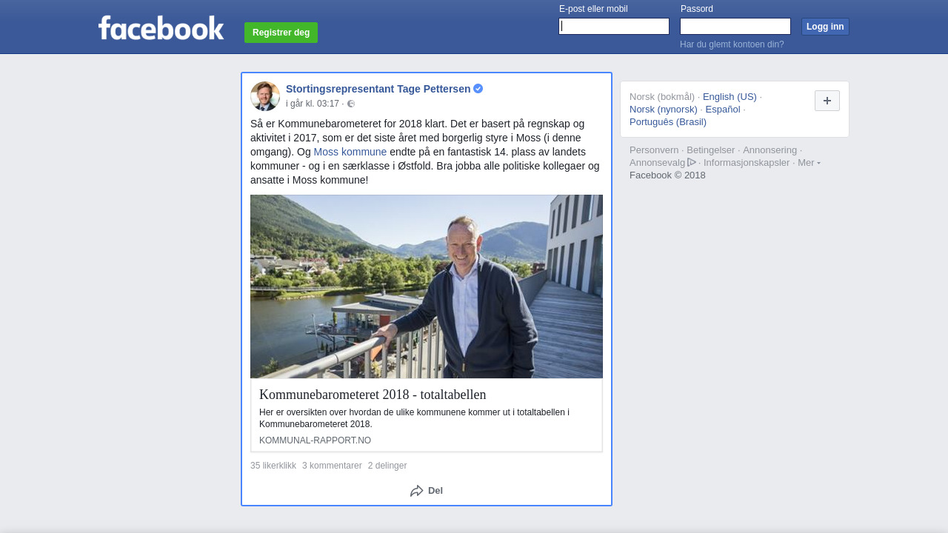Focus the E-post eller mobil field
The height and width of the screenshot is (533, 948).
coord(614,27)
